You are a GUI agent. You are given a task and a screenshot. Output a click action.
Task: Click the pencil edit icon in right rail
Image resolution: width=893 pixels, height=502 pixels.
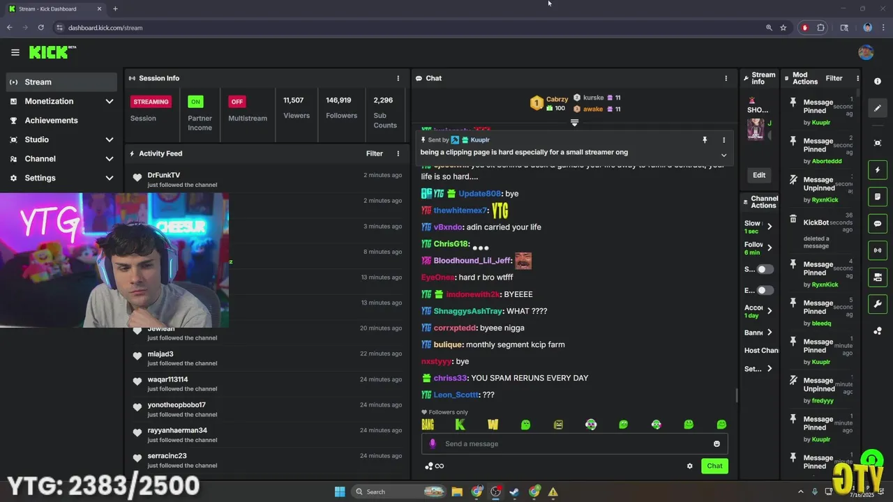point(878,108)
